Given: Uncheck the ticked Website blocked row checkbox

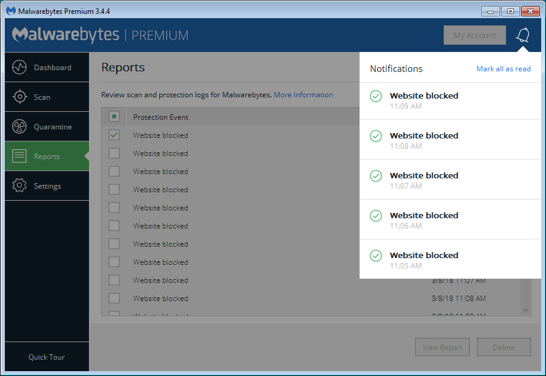Looking at the screenshot, I should 114,135.
